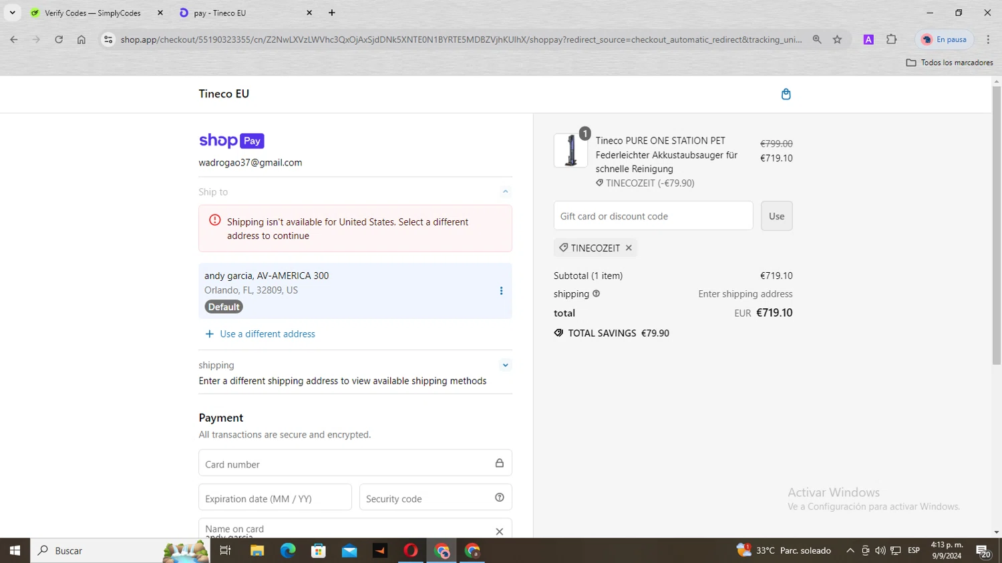
Task: Open the tab search dropdown
Action: pyautogui.click(x=12, y=13)
